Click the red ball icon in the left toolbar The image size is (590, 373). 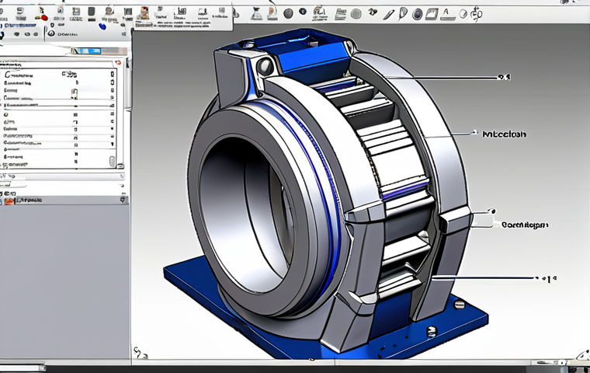(43, 18)
